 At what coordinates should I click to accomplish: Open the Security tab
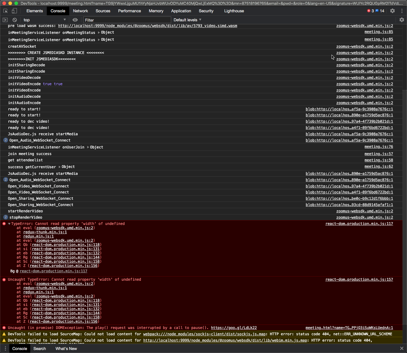tap(206, 11)
